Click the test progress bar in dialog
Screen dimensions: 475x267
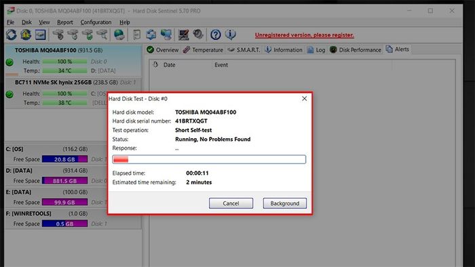point(209,159)
